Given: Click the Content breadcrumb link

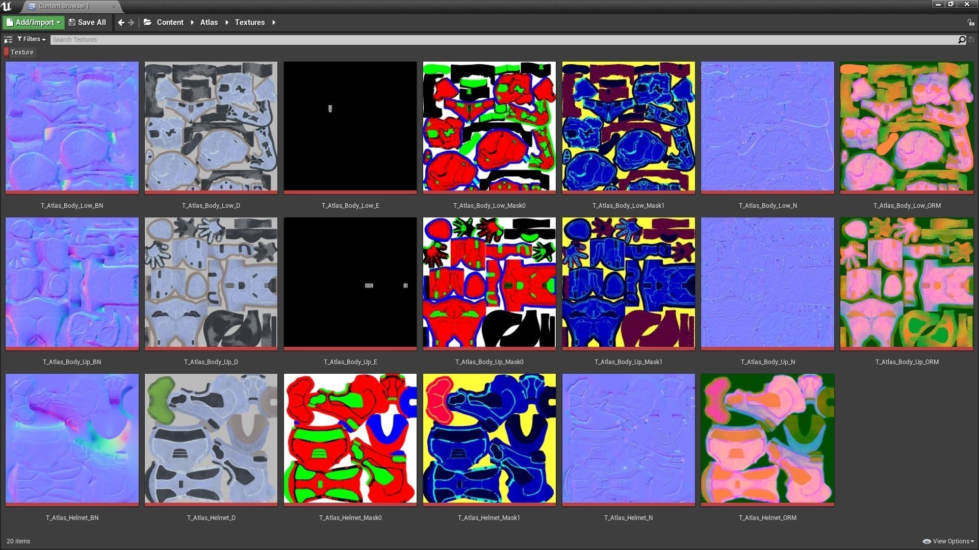Looking at the screenshot, I should pos(170,22).
